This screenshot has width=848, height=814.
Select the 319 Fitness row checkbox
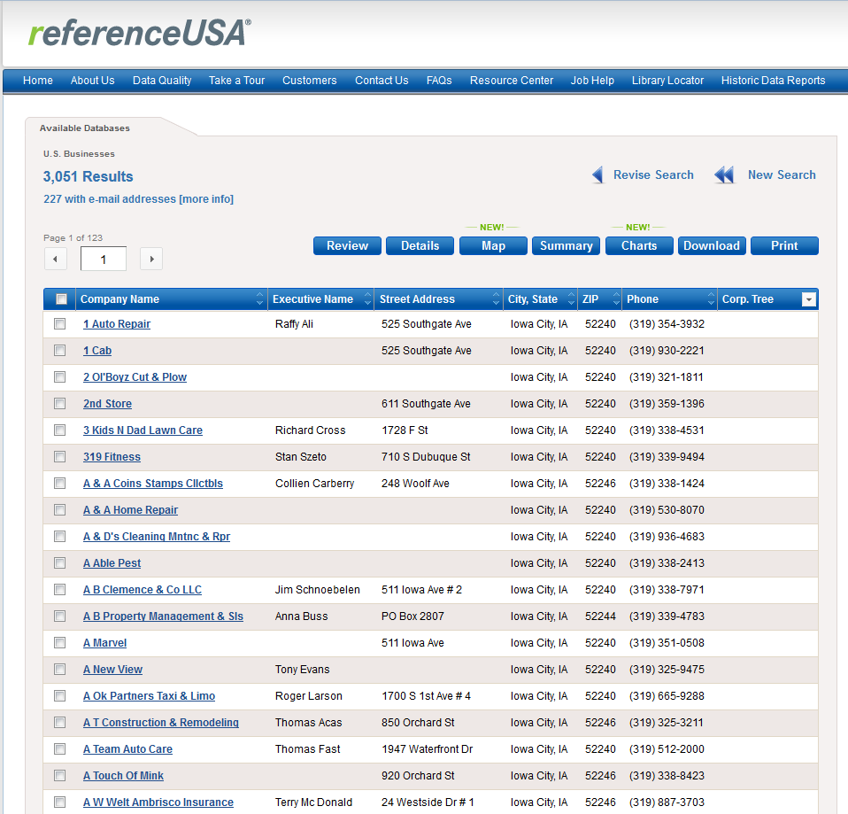tap(60, 457)
